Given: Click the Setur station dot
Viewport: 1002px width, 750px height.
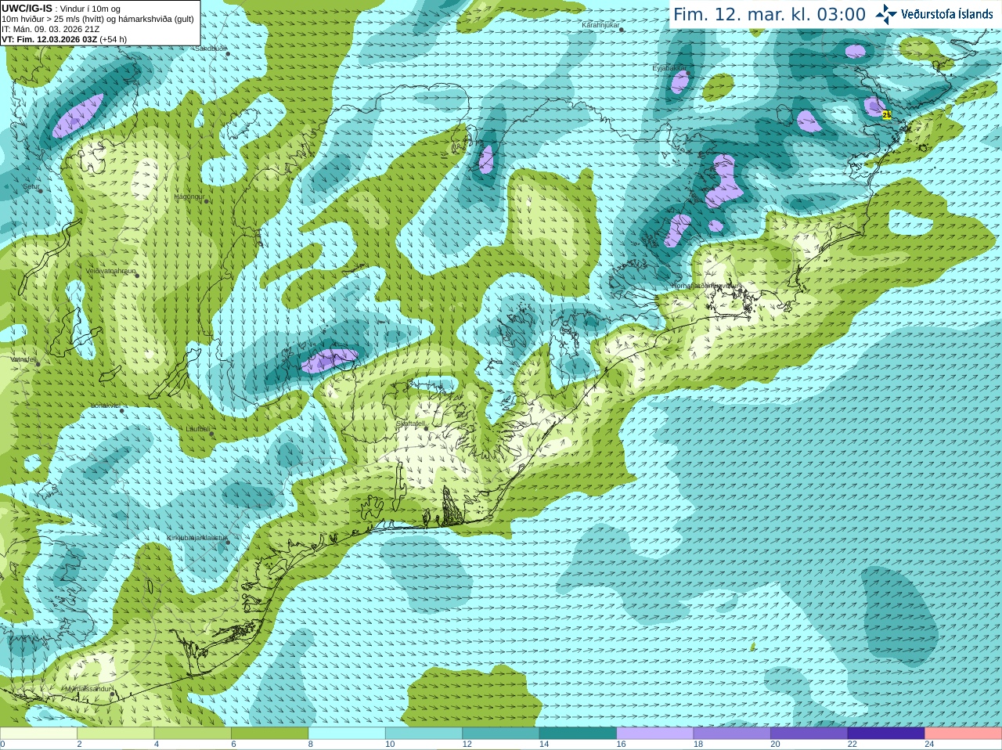Looking at the screenshot, I should pos(40,190).
